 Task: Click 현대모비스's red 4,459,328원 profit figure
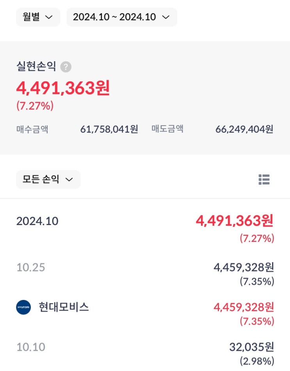click(x=244, y=307)
